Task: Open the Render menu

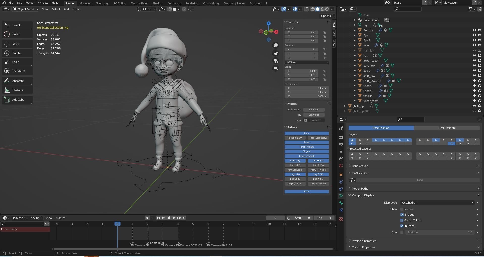Action: [x=30, y=3]
